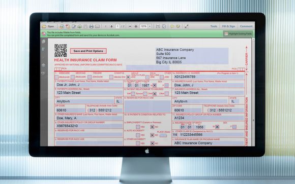Click the highlight text comment icon

click(x=178, y=26)
